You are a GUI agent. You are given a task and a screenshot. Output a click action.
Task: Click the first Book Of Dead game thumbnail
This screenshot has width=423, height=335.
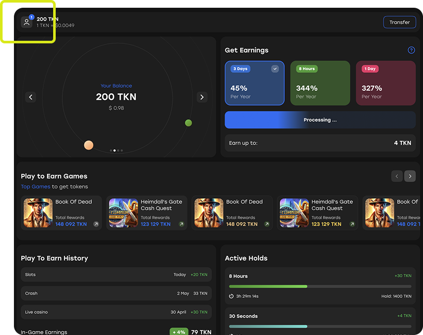[38, 213]
